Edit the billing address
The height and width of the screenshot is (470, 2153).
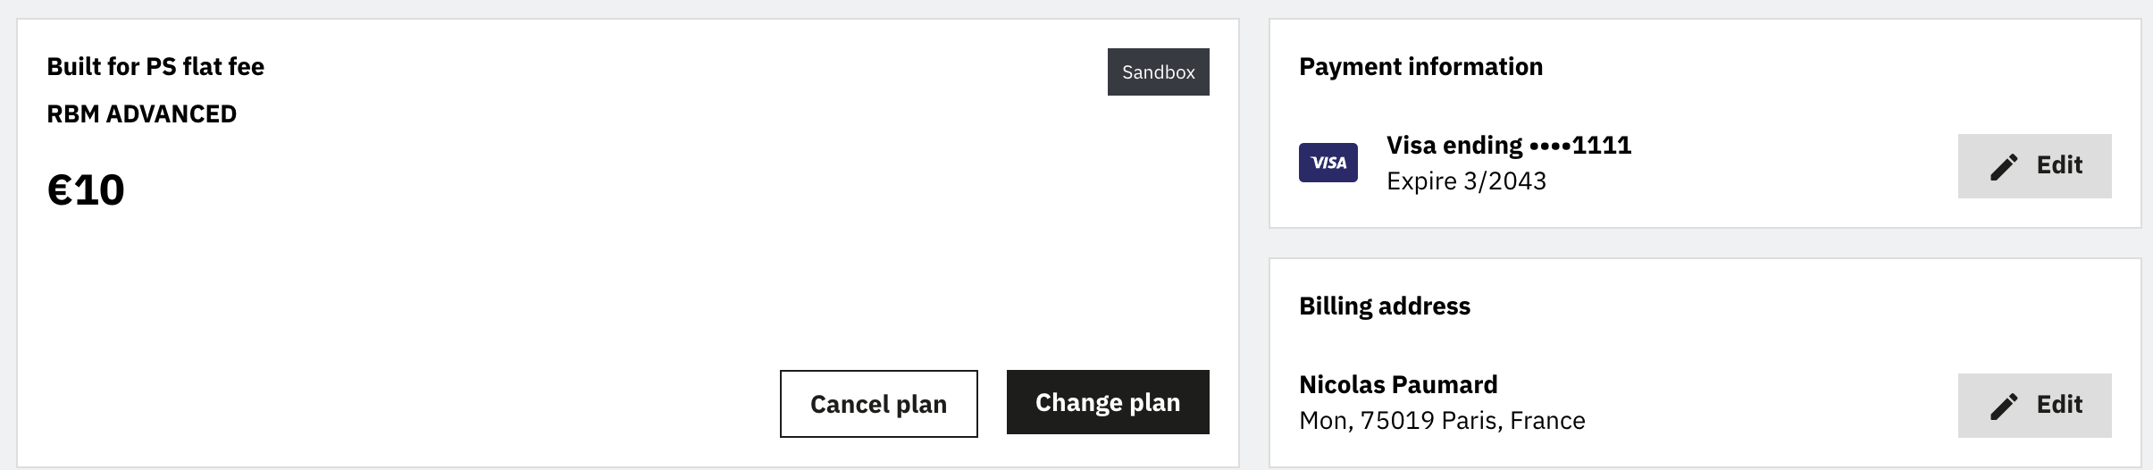tap(2034, 406)
